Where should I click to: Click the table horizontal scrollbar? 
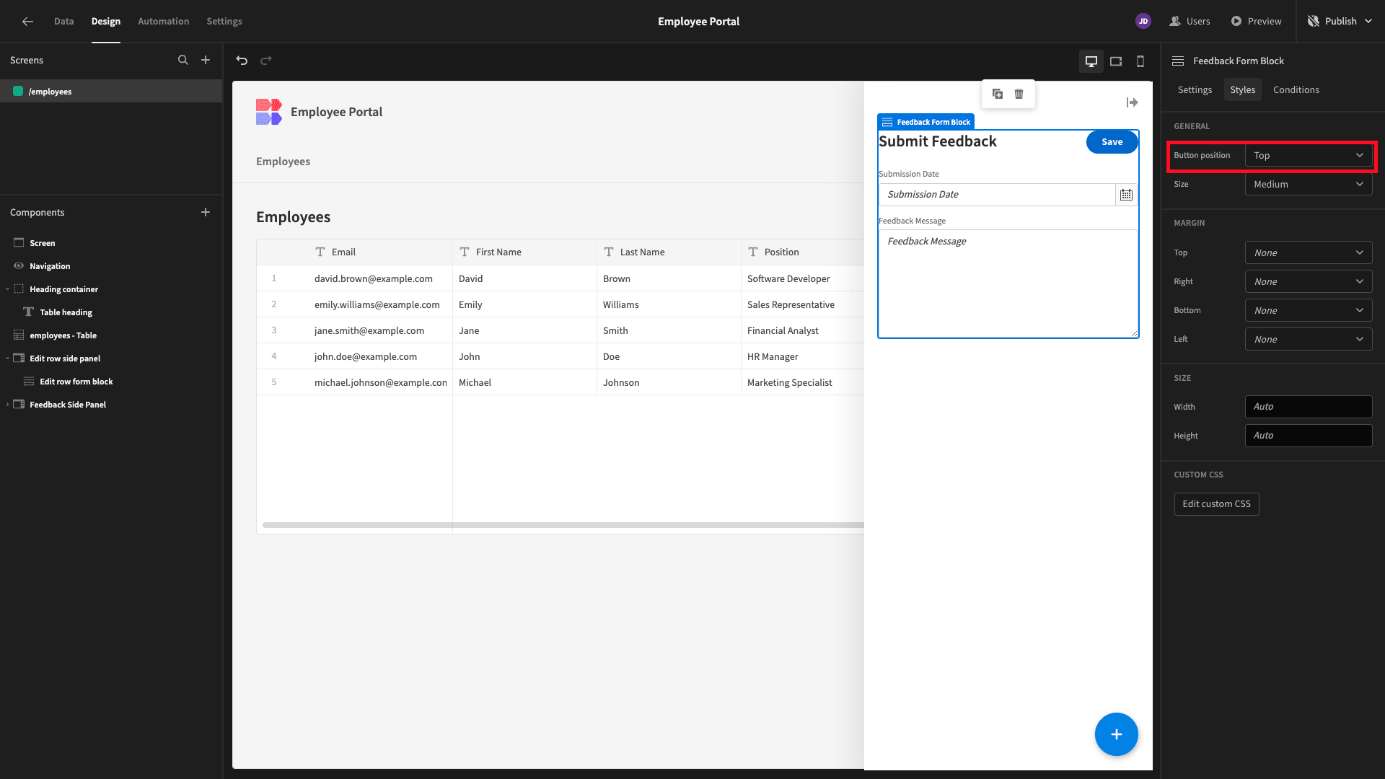(x=563, y=525)
